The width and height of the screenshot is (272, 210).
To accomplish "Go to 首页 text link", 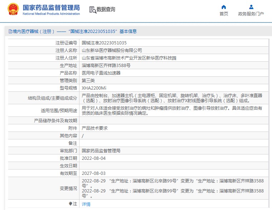I will pos(224,14).
